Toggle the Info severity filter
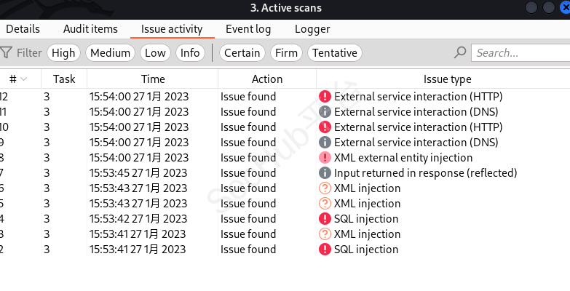 [190, 52]
